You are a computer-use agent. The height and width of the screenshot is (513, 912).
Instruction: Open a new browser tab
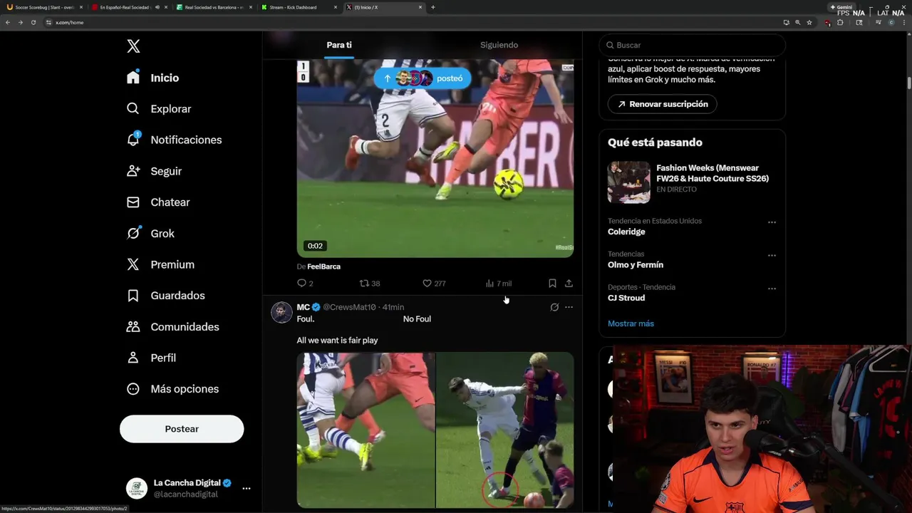[433, 7]
